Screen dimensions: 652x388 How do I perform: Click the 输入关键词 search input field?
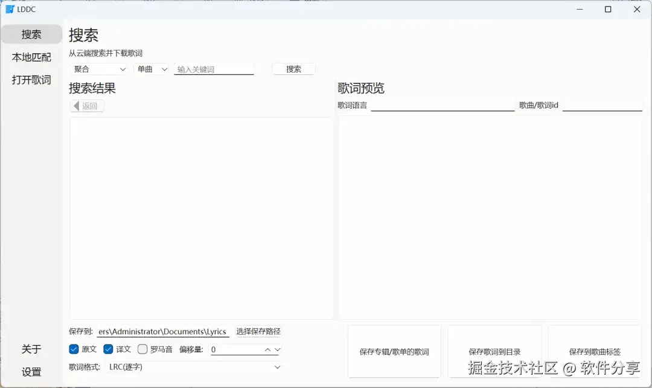click(x=214, y=69)
